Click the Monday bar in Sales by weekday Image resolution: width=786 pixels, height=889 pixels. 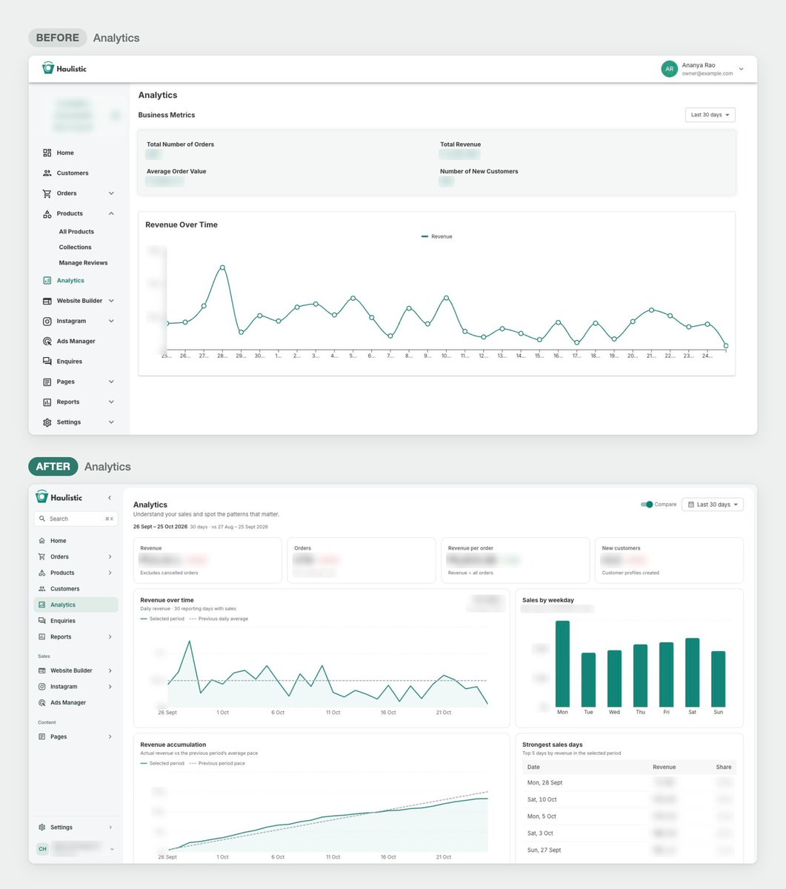click(x=562, y=664)
